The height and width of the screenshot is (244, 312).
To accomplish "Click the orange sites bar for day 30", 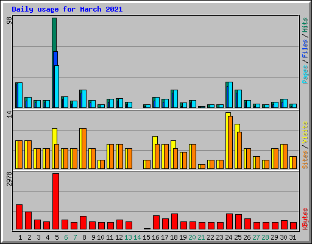I will 285,156.
